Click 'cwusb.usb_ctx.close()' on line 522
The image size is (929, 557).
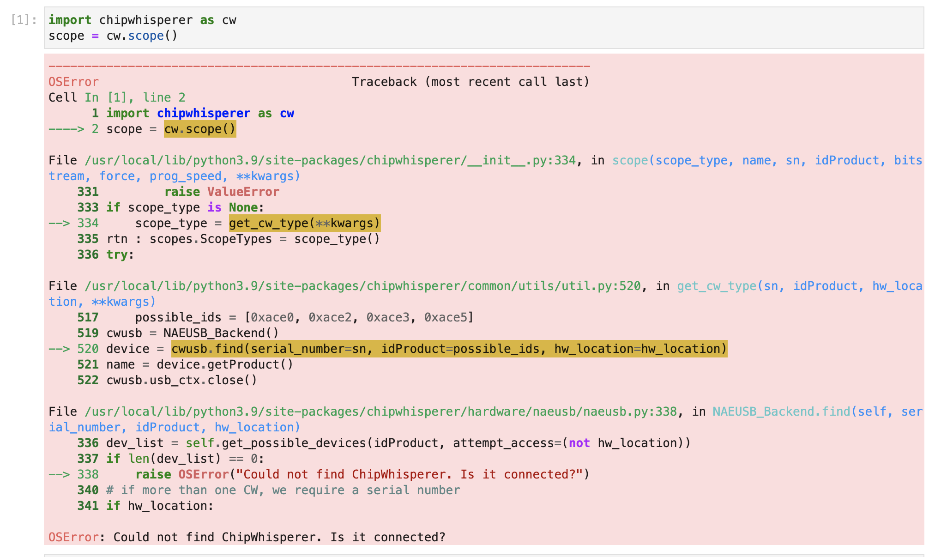(181, 380)
